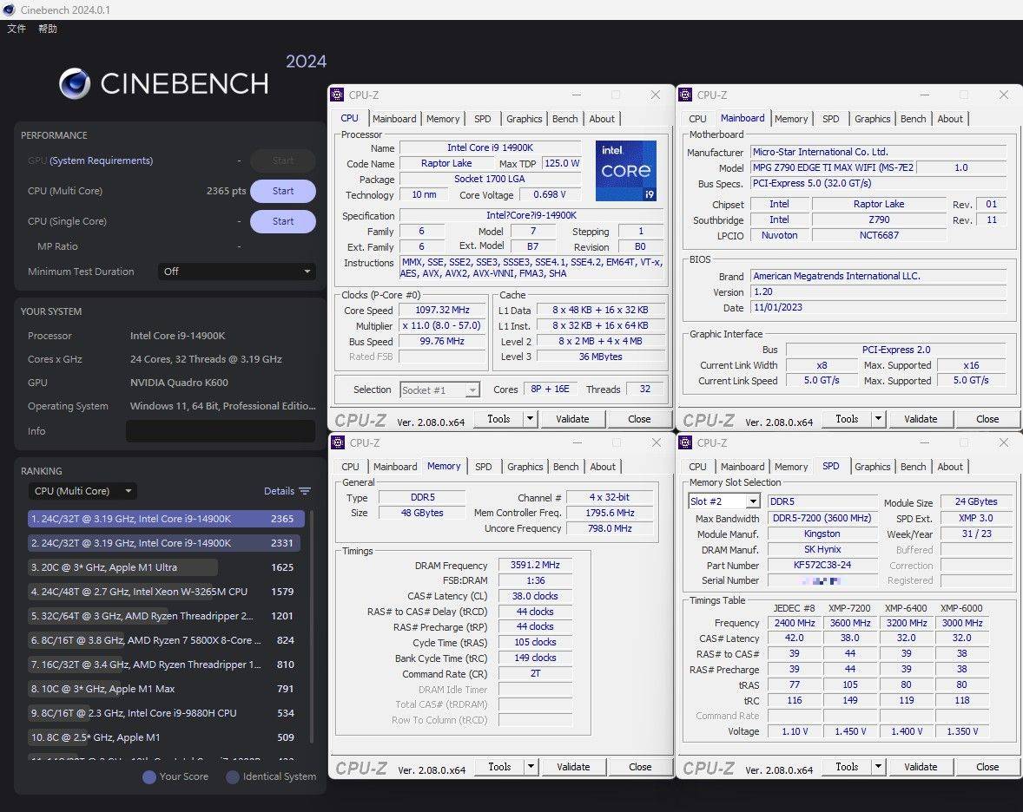Select the i9-14900K ranking row scoring 2365
This screenshot has height=812, width=1023.
point(167,519)
